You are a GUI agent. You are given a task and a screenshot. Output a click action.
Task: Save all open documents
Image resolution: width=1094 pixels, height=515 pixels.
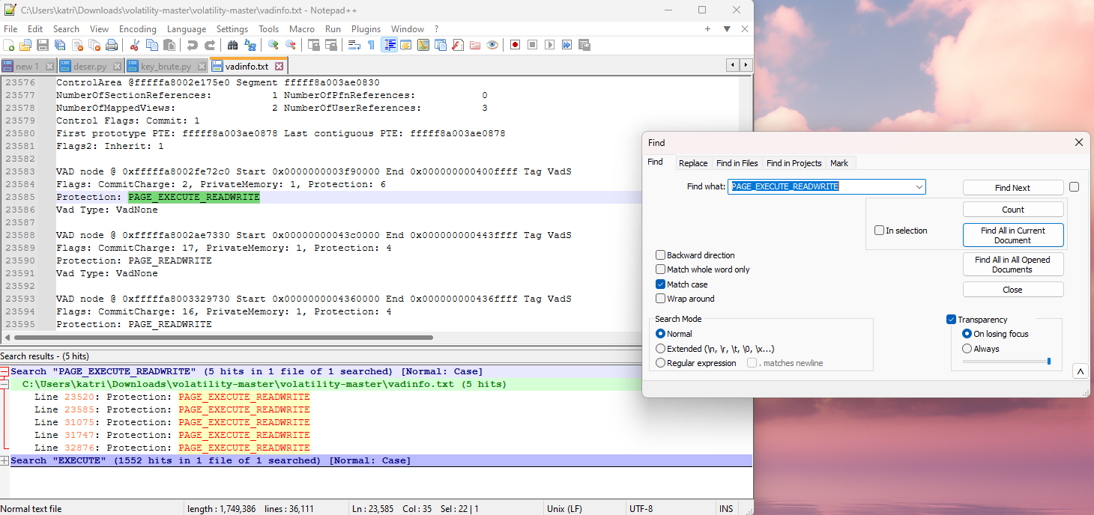(x=59, y=45)
